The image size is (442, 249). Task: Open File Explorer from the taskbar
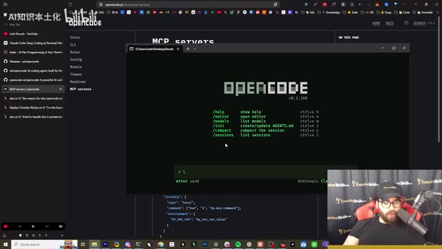[94, 244]
